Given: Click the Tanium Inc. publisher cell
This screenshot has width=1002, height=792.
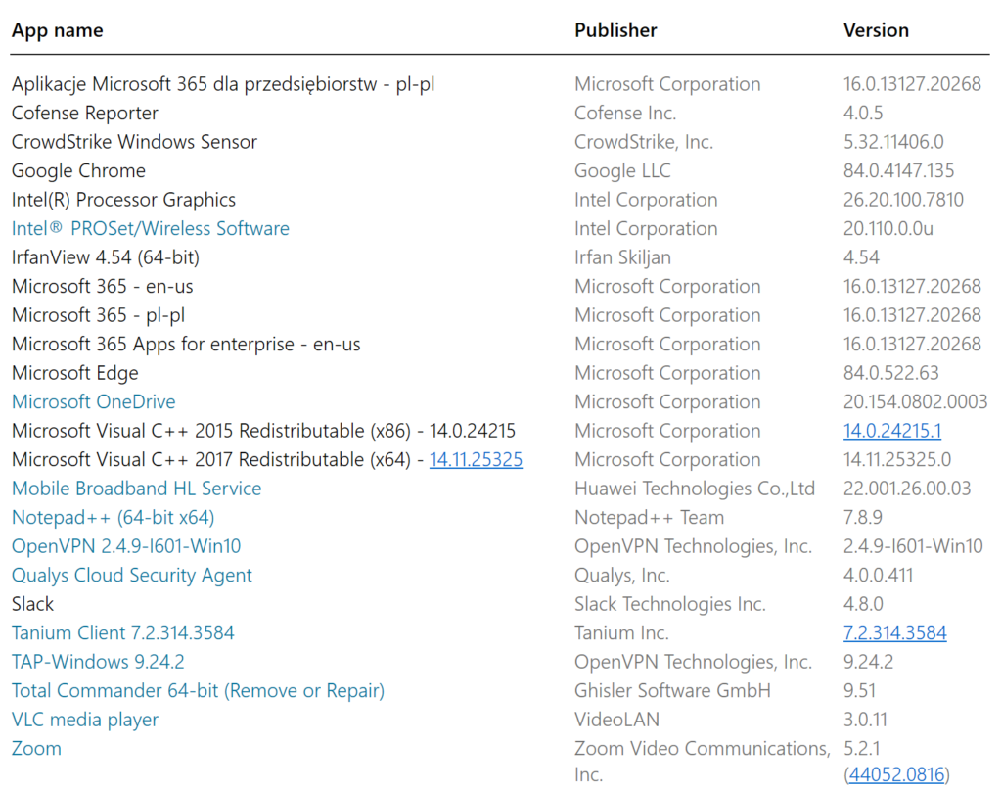Looking at the screenshot, I should click(x=621, y=632).
